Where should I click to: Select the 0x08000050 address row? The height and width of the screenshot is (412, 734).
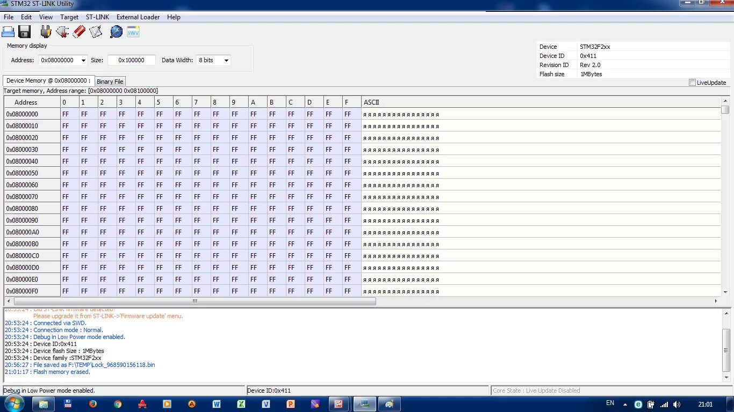tap(363, 173)
